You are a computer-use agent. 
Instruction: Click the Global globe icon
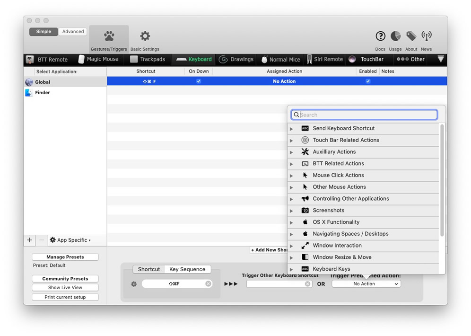[29, 82]
